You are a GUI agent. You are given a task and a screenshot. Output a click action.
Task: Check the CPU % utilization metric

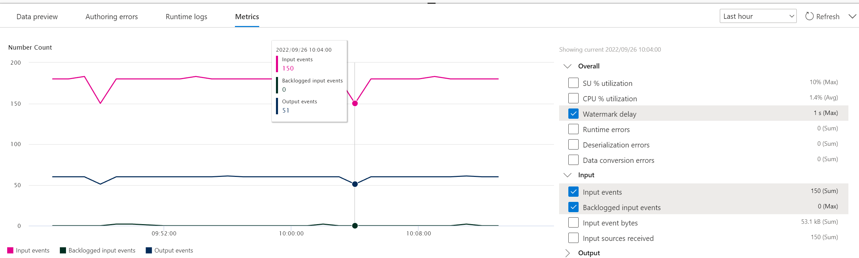coord(573,98)
